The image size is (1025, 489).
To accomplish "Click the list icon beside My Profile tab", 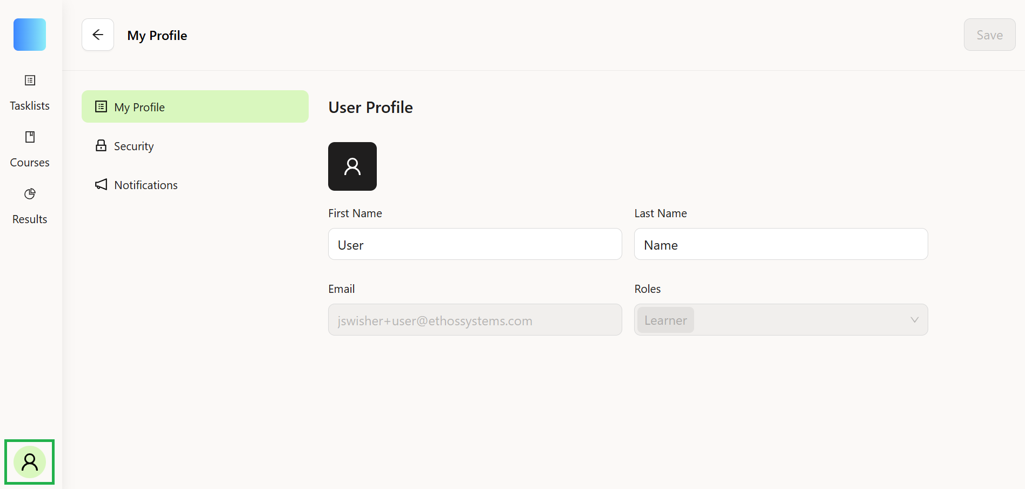I will tap(101, 106).
